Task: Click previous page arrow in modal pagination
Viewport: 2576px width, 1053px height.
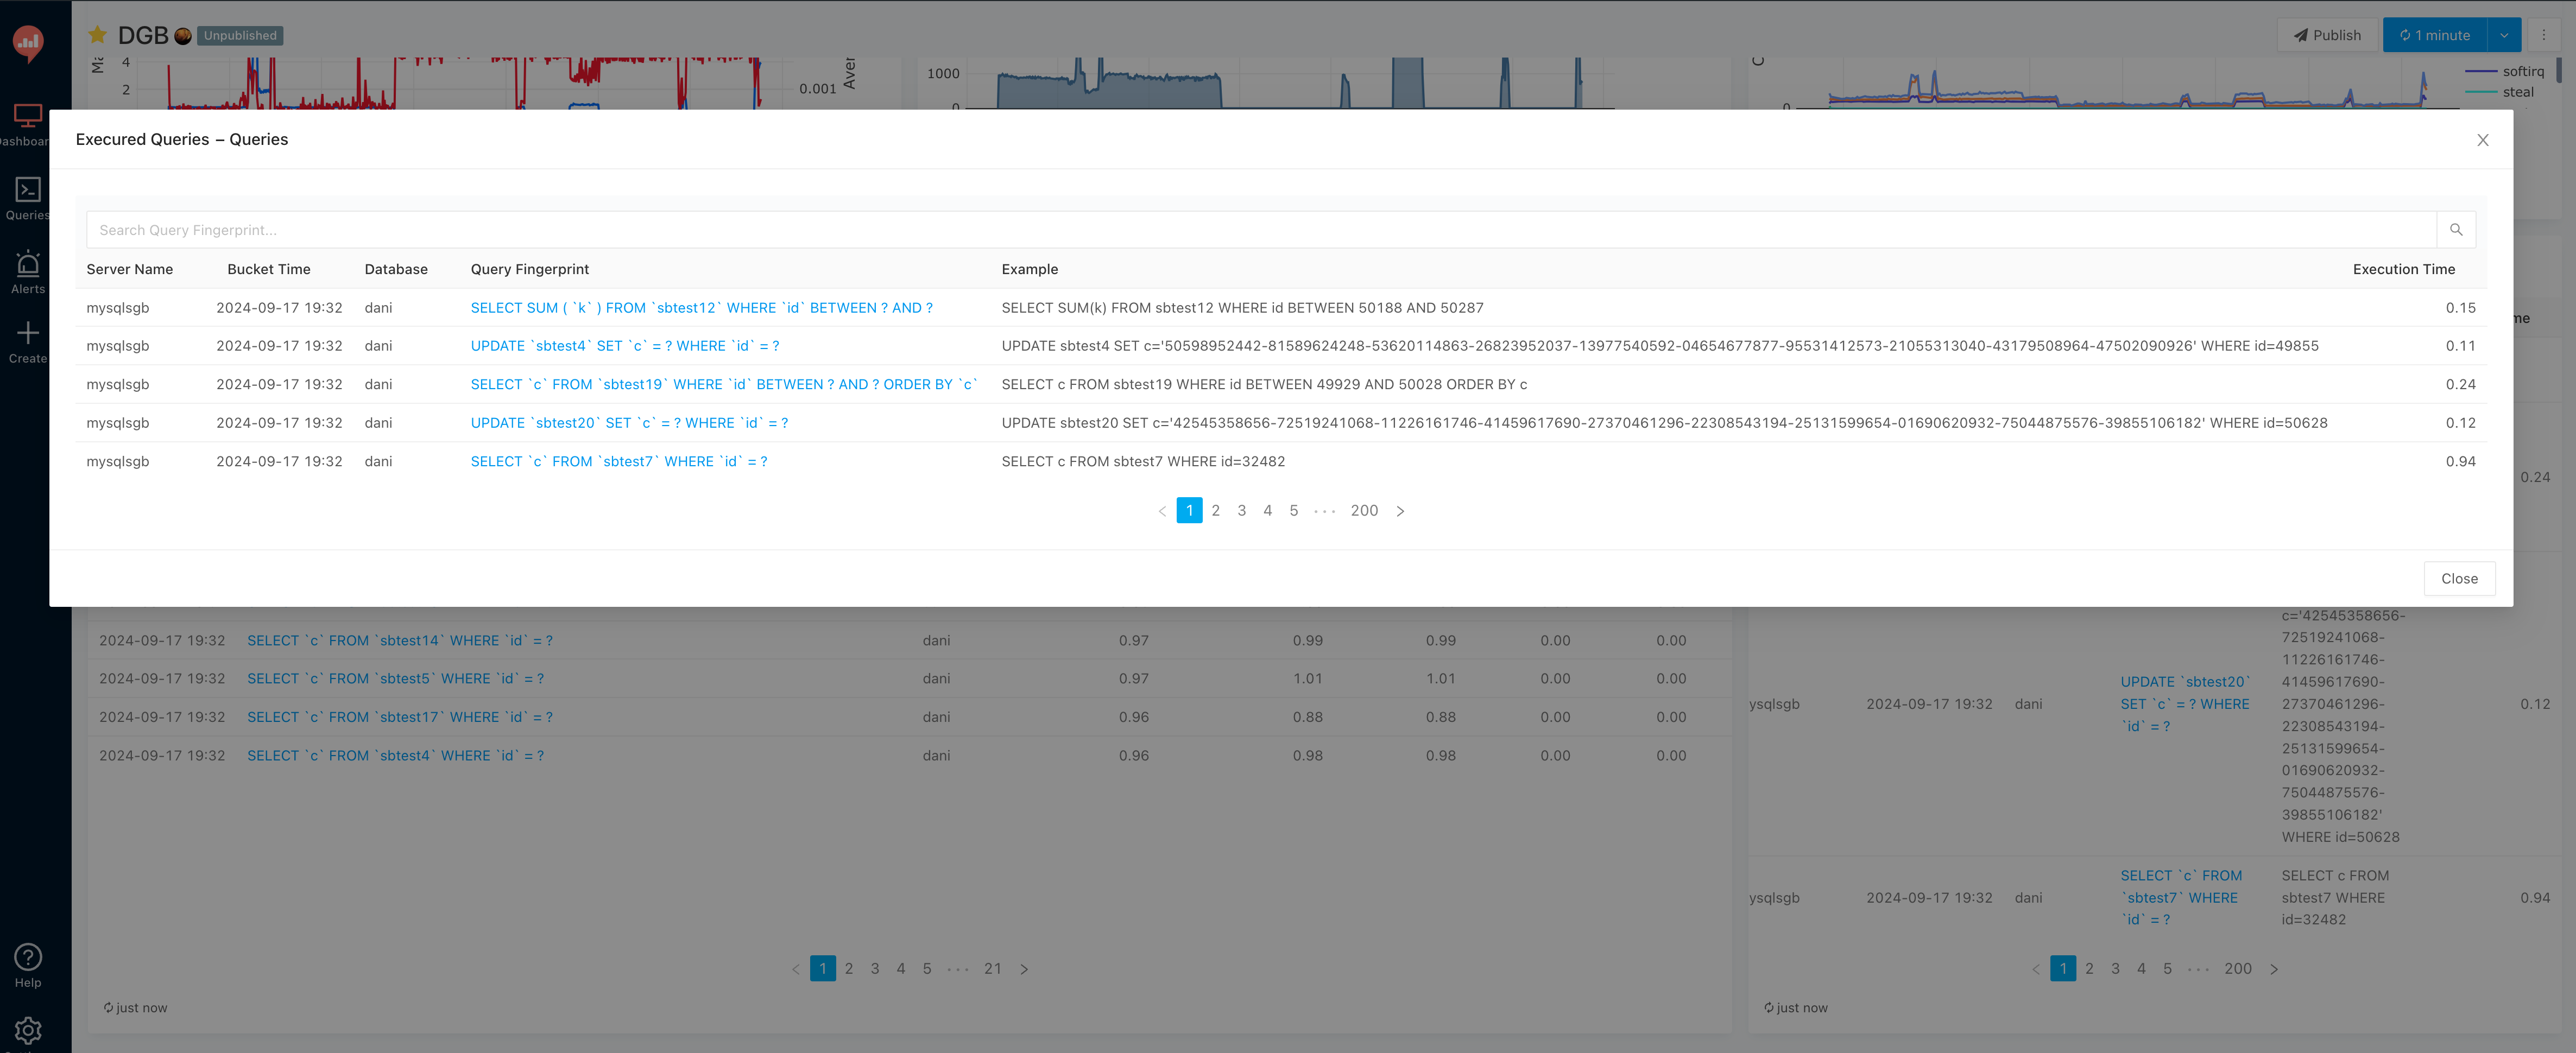Action: point(1162,511)
